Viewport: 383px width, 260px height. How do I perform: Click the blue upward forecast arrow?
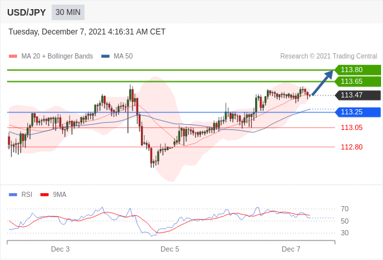click(x=323, y=83)
